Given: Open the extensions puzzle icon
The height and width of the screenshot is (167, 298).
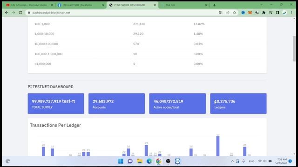Looking at the screenshot, I should [264, 13].
